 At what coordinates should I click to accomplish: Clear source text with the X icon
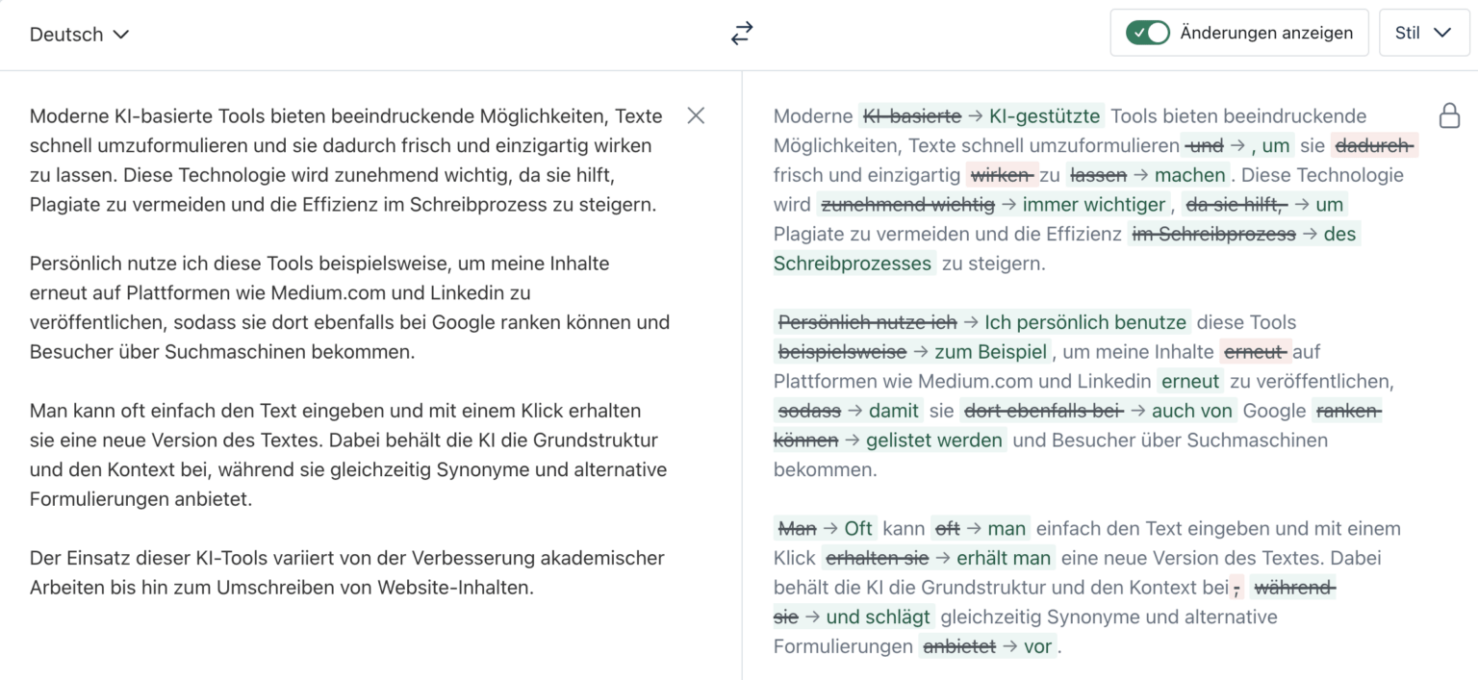click(696, 115)
